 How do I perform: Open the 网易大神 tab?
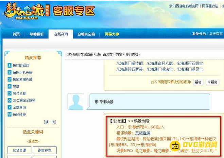coord(112,34)
